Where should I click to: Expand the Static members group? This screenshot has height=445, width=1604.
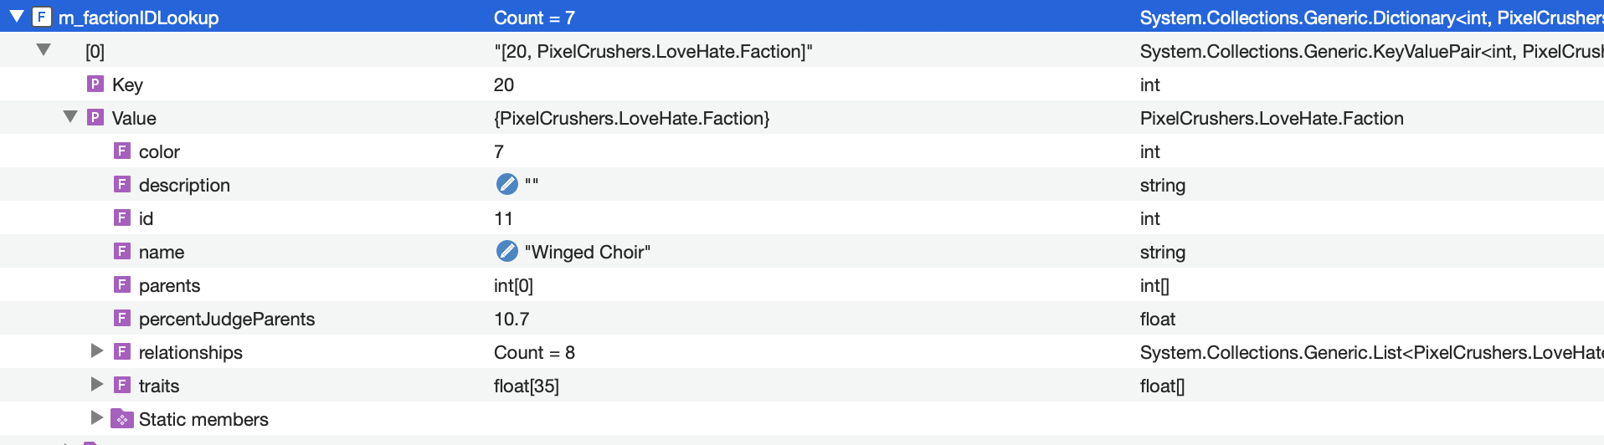click(x=97, y=418)
